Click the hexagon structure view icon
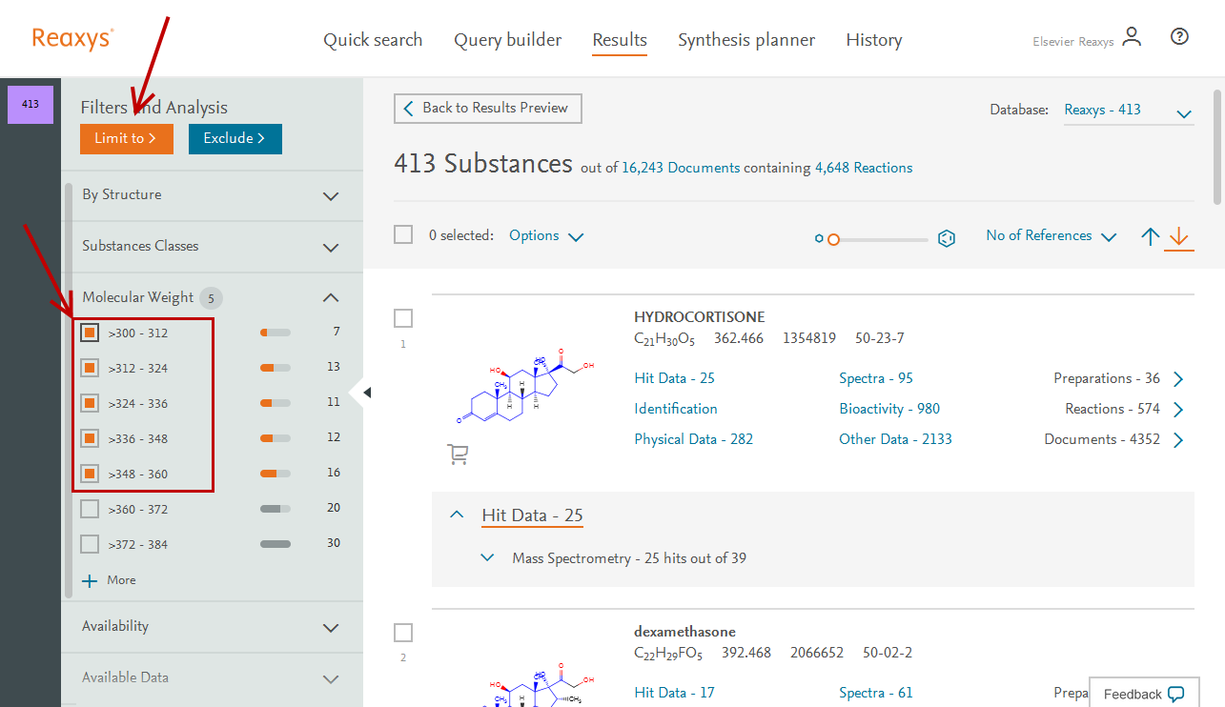Image resolution: width=1225 pixels, height=707 pixels. pos(947,238)
